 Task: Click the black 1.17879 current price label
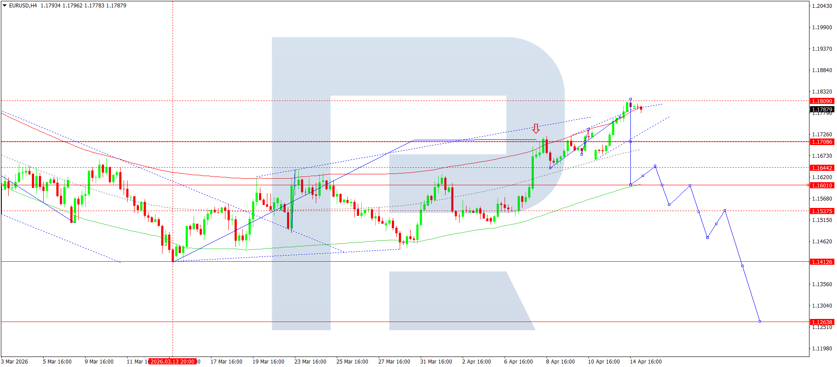point(822,109)
